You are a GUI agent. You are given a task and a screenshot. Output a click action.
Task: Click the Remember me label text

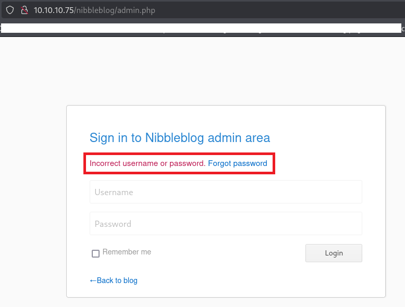(127, 252)
